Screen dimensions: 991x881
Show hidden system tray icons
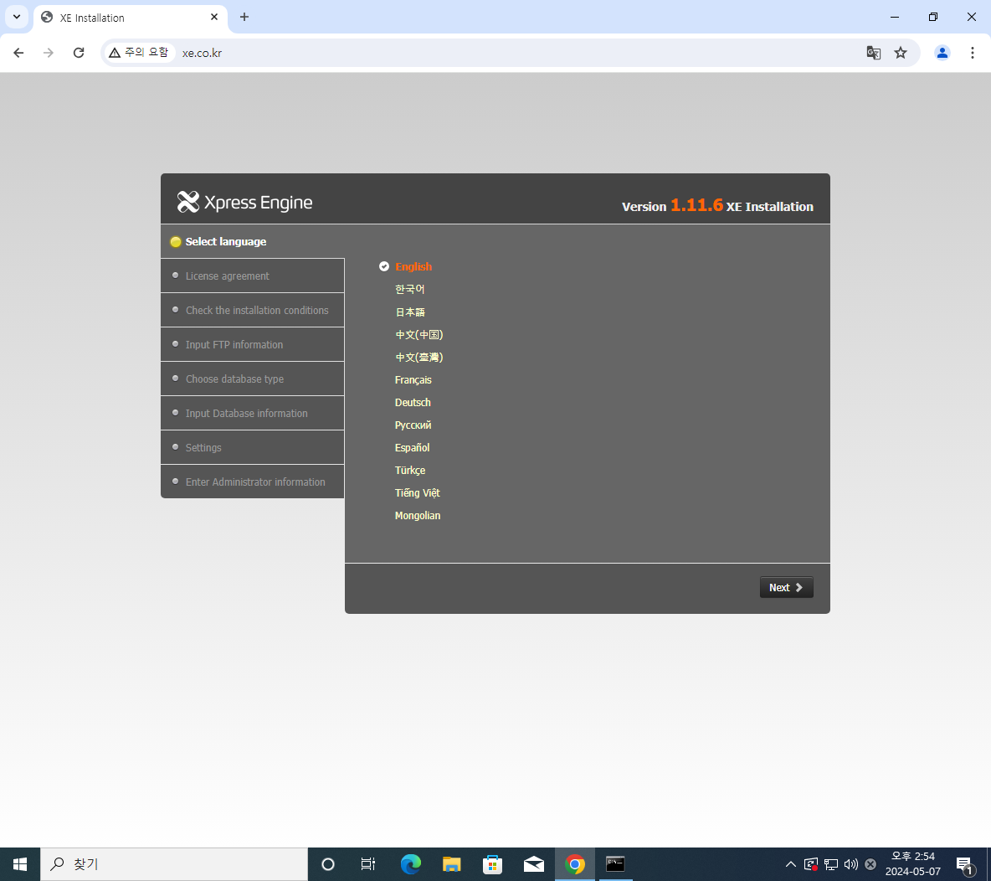(791, 864)
